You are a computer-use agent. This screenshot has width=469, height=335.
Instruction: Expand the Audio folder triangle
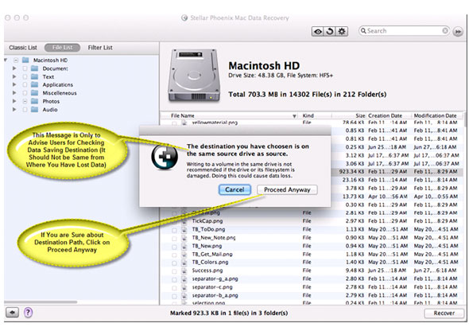(14, 109)
